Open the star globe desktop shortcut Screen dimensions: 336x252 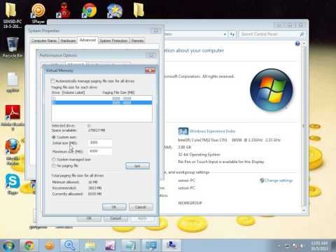(115, 10)
